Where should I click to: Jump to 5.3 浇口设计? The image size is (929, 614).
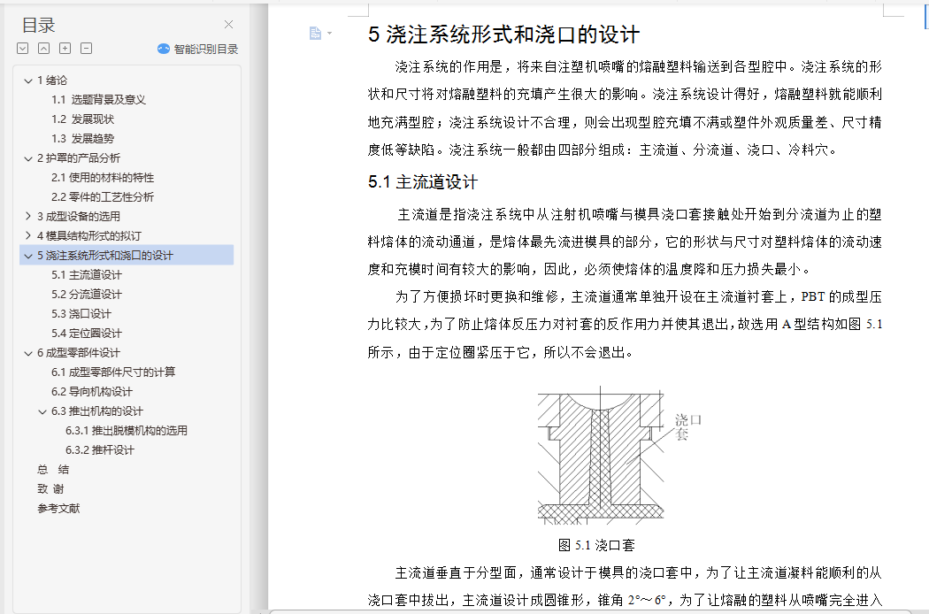pos(81,314)
